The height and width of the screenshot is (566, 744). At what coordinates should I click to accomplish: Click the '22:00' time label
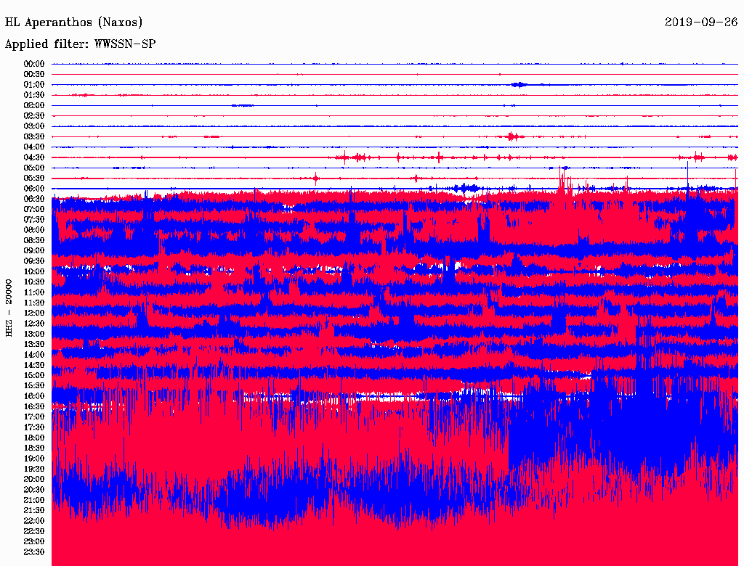tap(34, 521)
